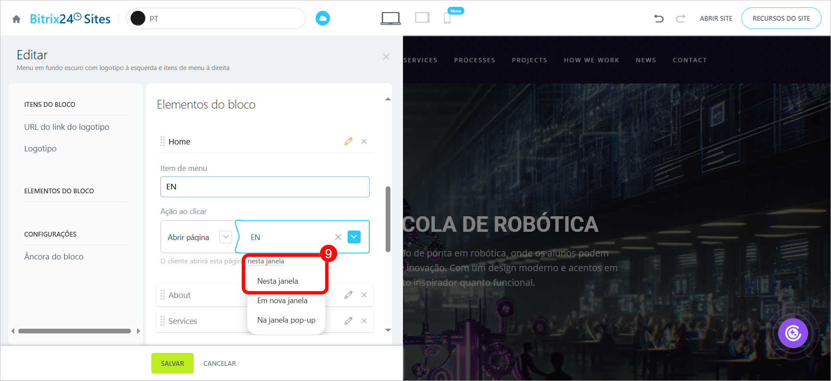Choose Na janela pop-up option
831x381 pixels.
tap(286, 320)
